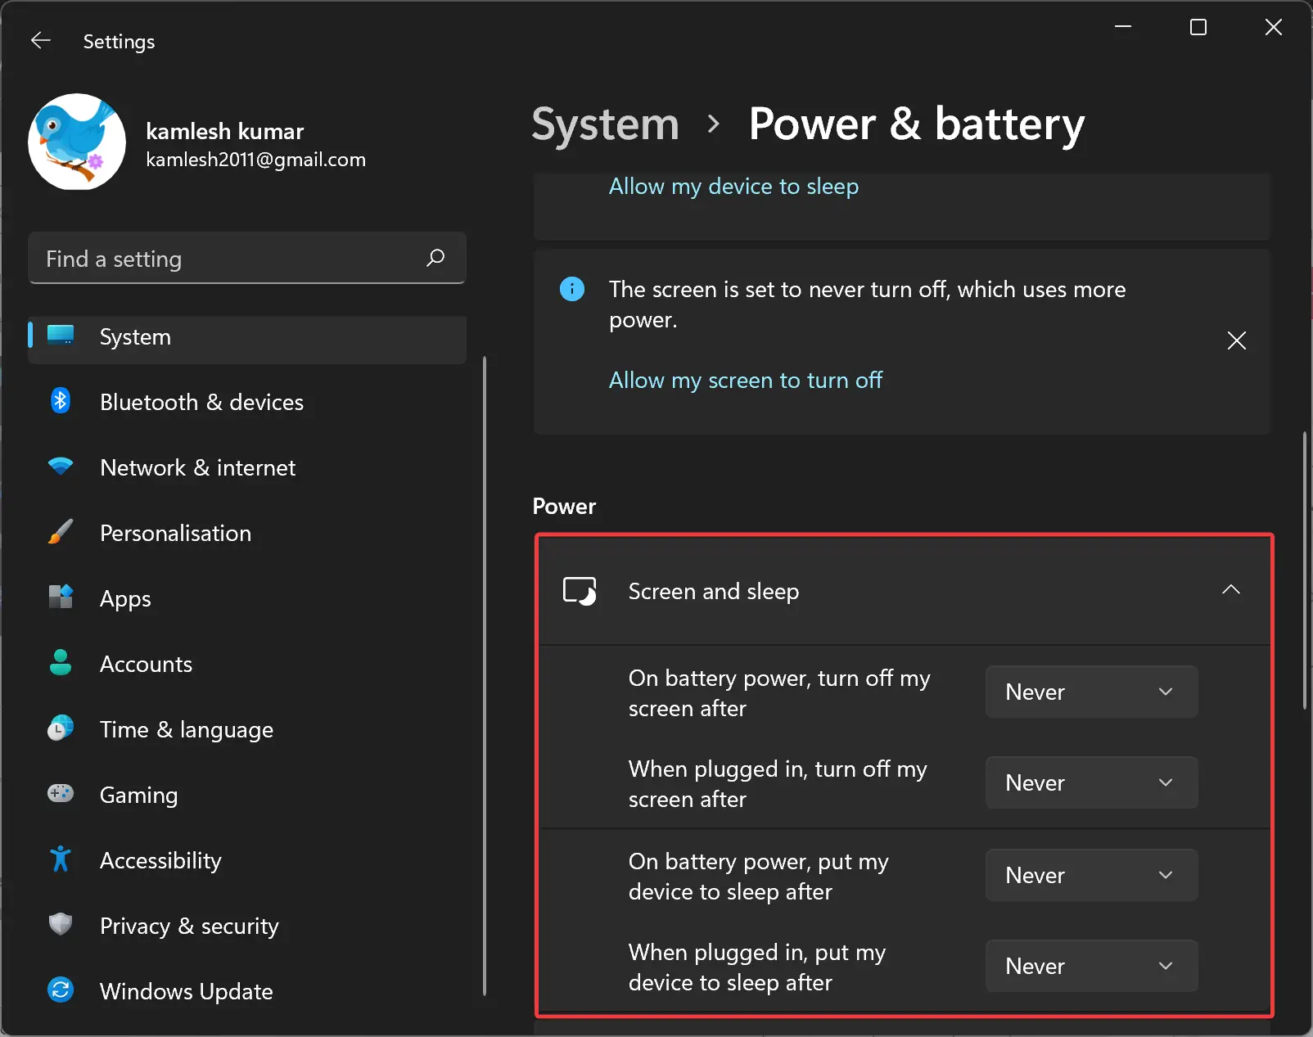Screen dimensions: 1313x1037
Task: Click the sidebar navigation scrollbar
Action: point(485,675)
